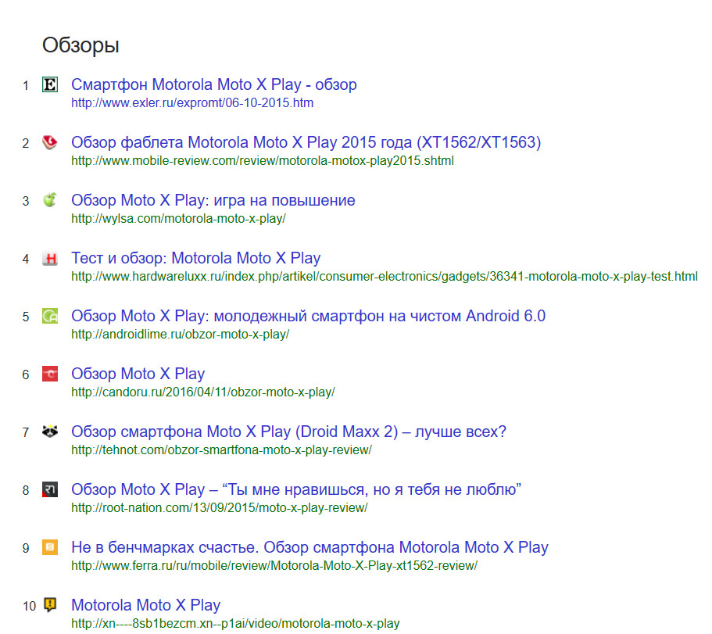This screenshot has width=712, height=634.
Task: Click the green apple Wylsa favicon
Action: point(50,200)
